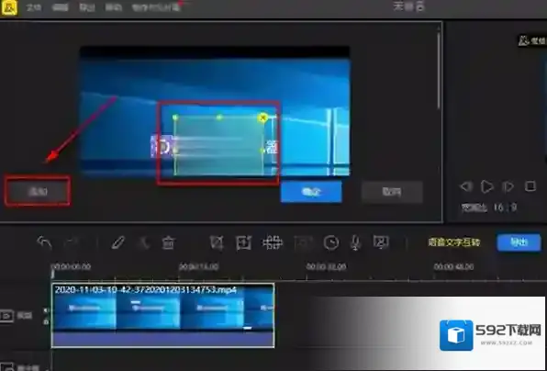Click inside the green mosaic box in the preview
This screenshot has height=371, width=547.
pos(218,146)
